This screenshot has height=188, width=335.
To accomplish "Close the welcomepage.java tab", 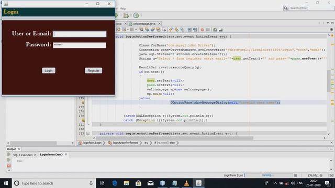I will pyautogui.click(x=159, y=23).
